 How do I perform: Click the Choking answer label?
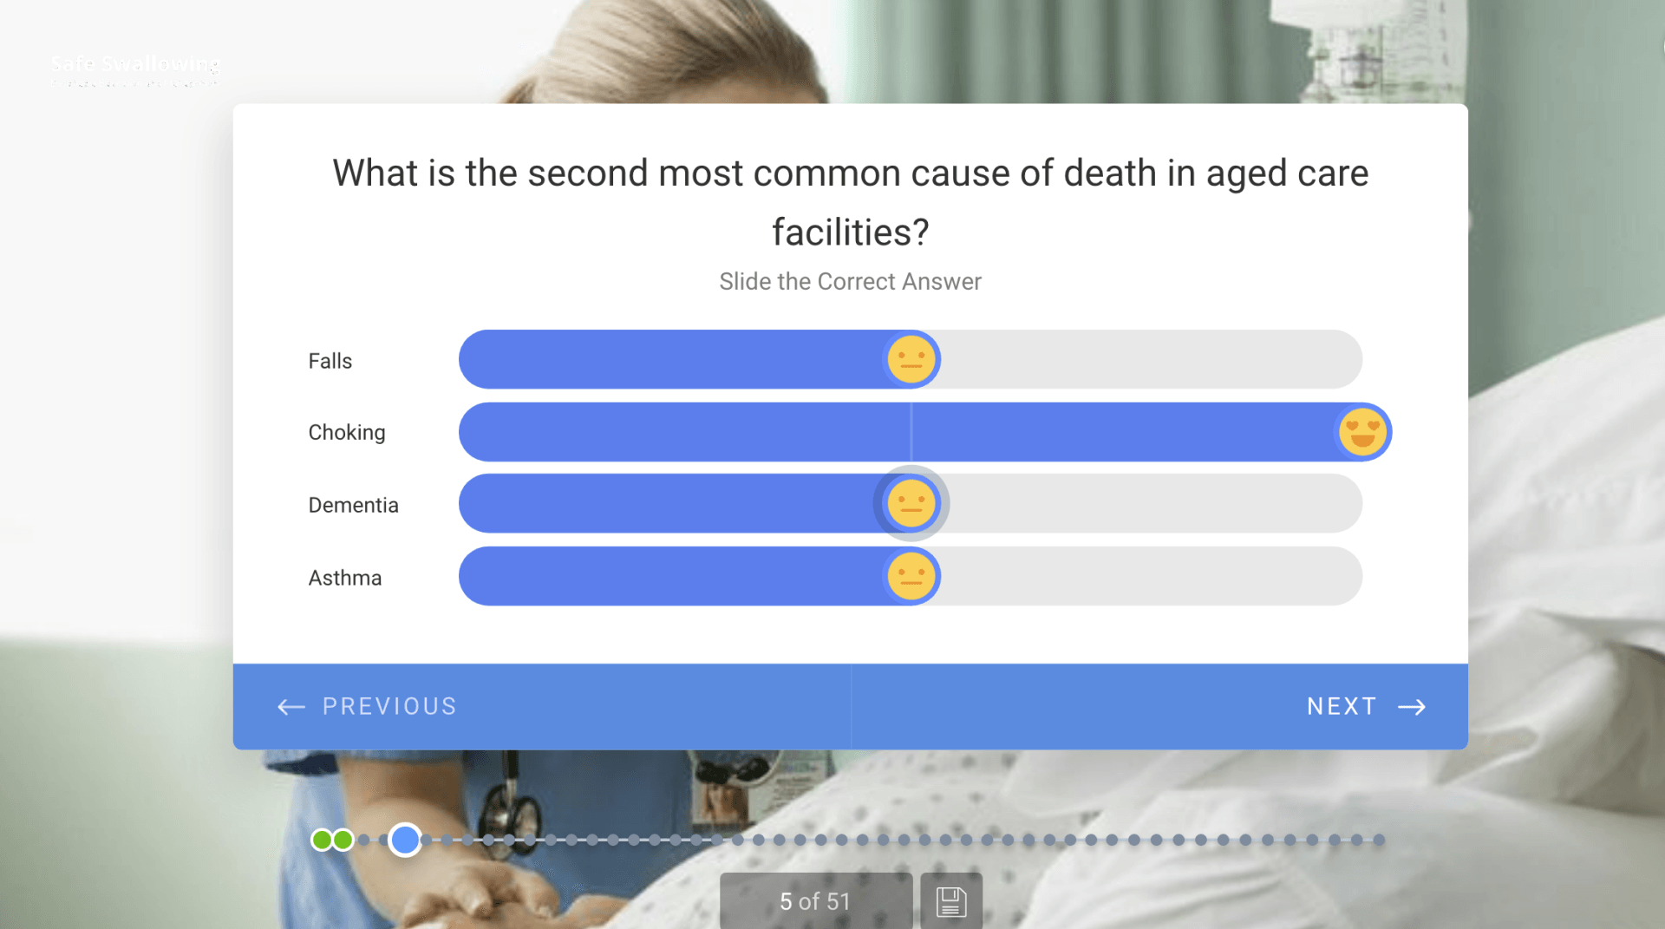(347, 432)
